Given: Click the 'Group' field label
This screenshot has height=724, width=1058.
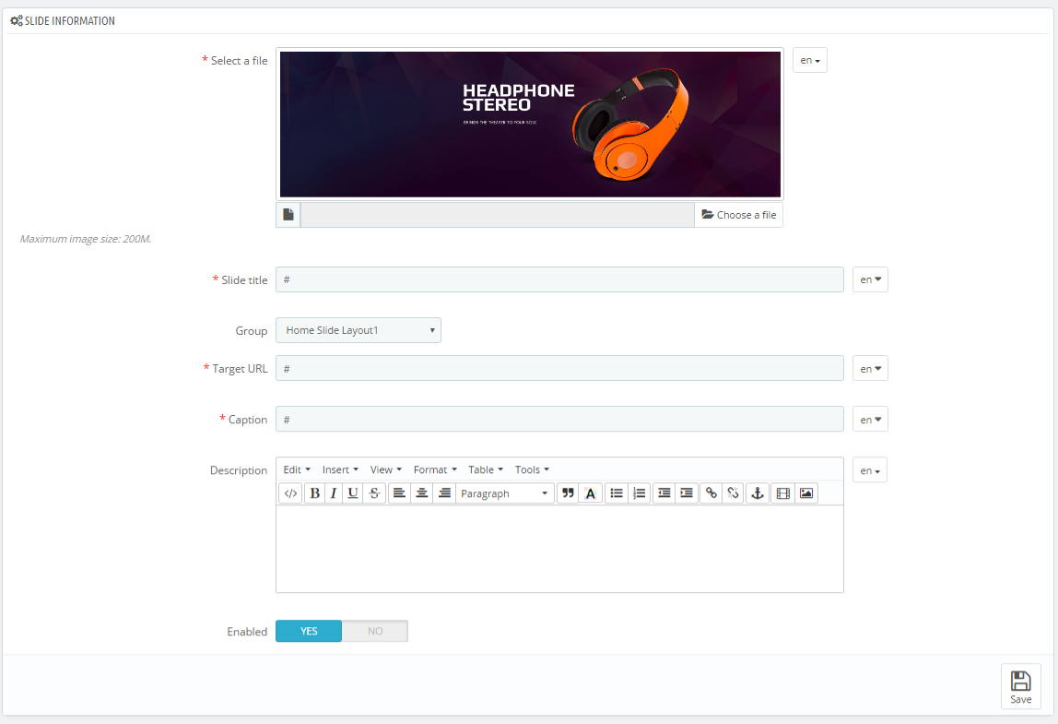Looking at the screenshot, I should coord(251,331).
